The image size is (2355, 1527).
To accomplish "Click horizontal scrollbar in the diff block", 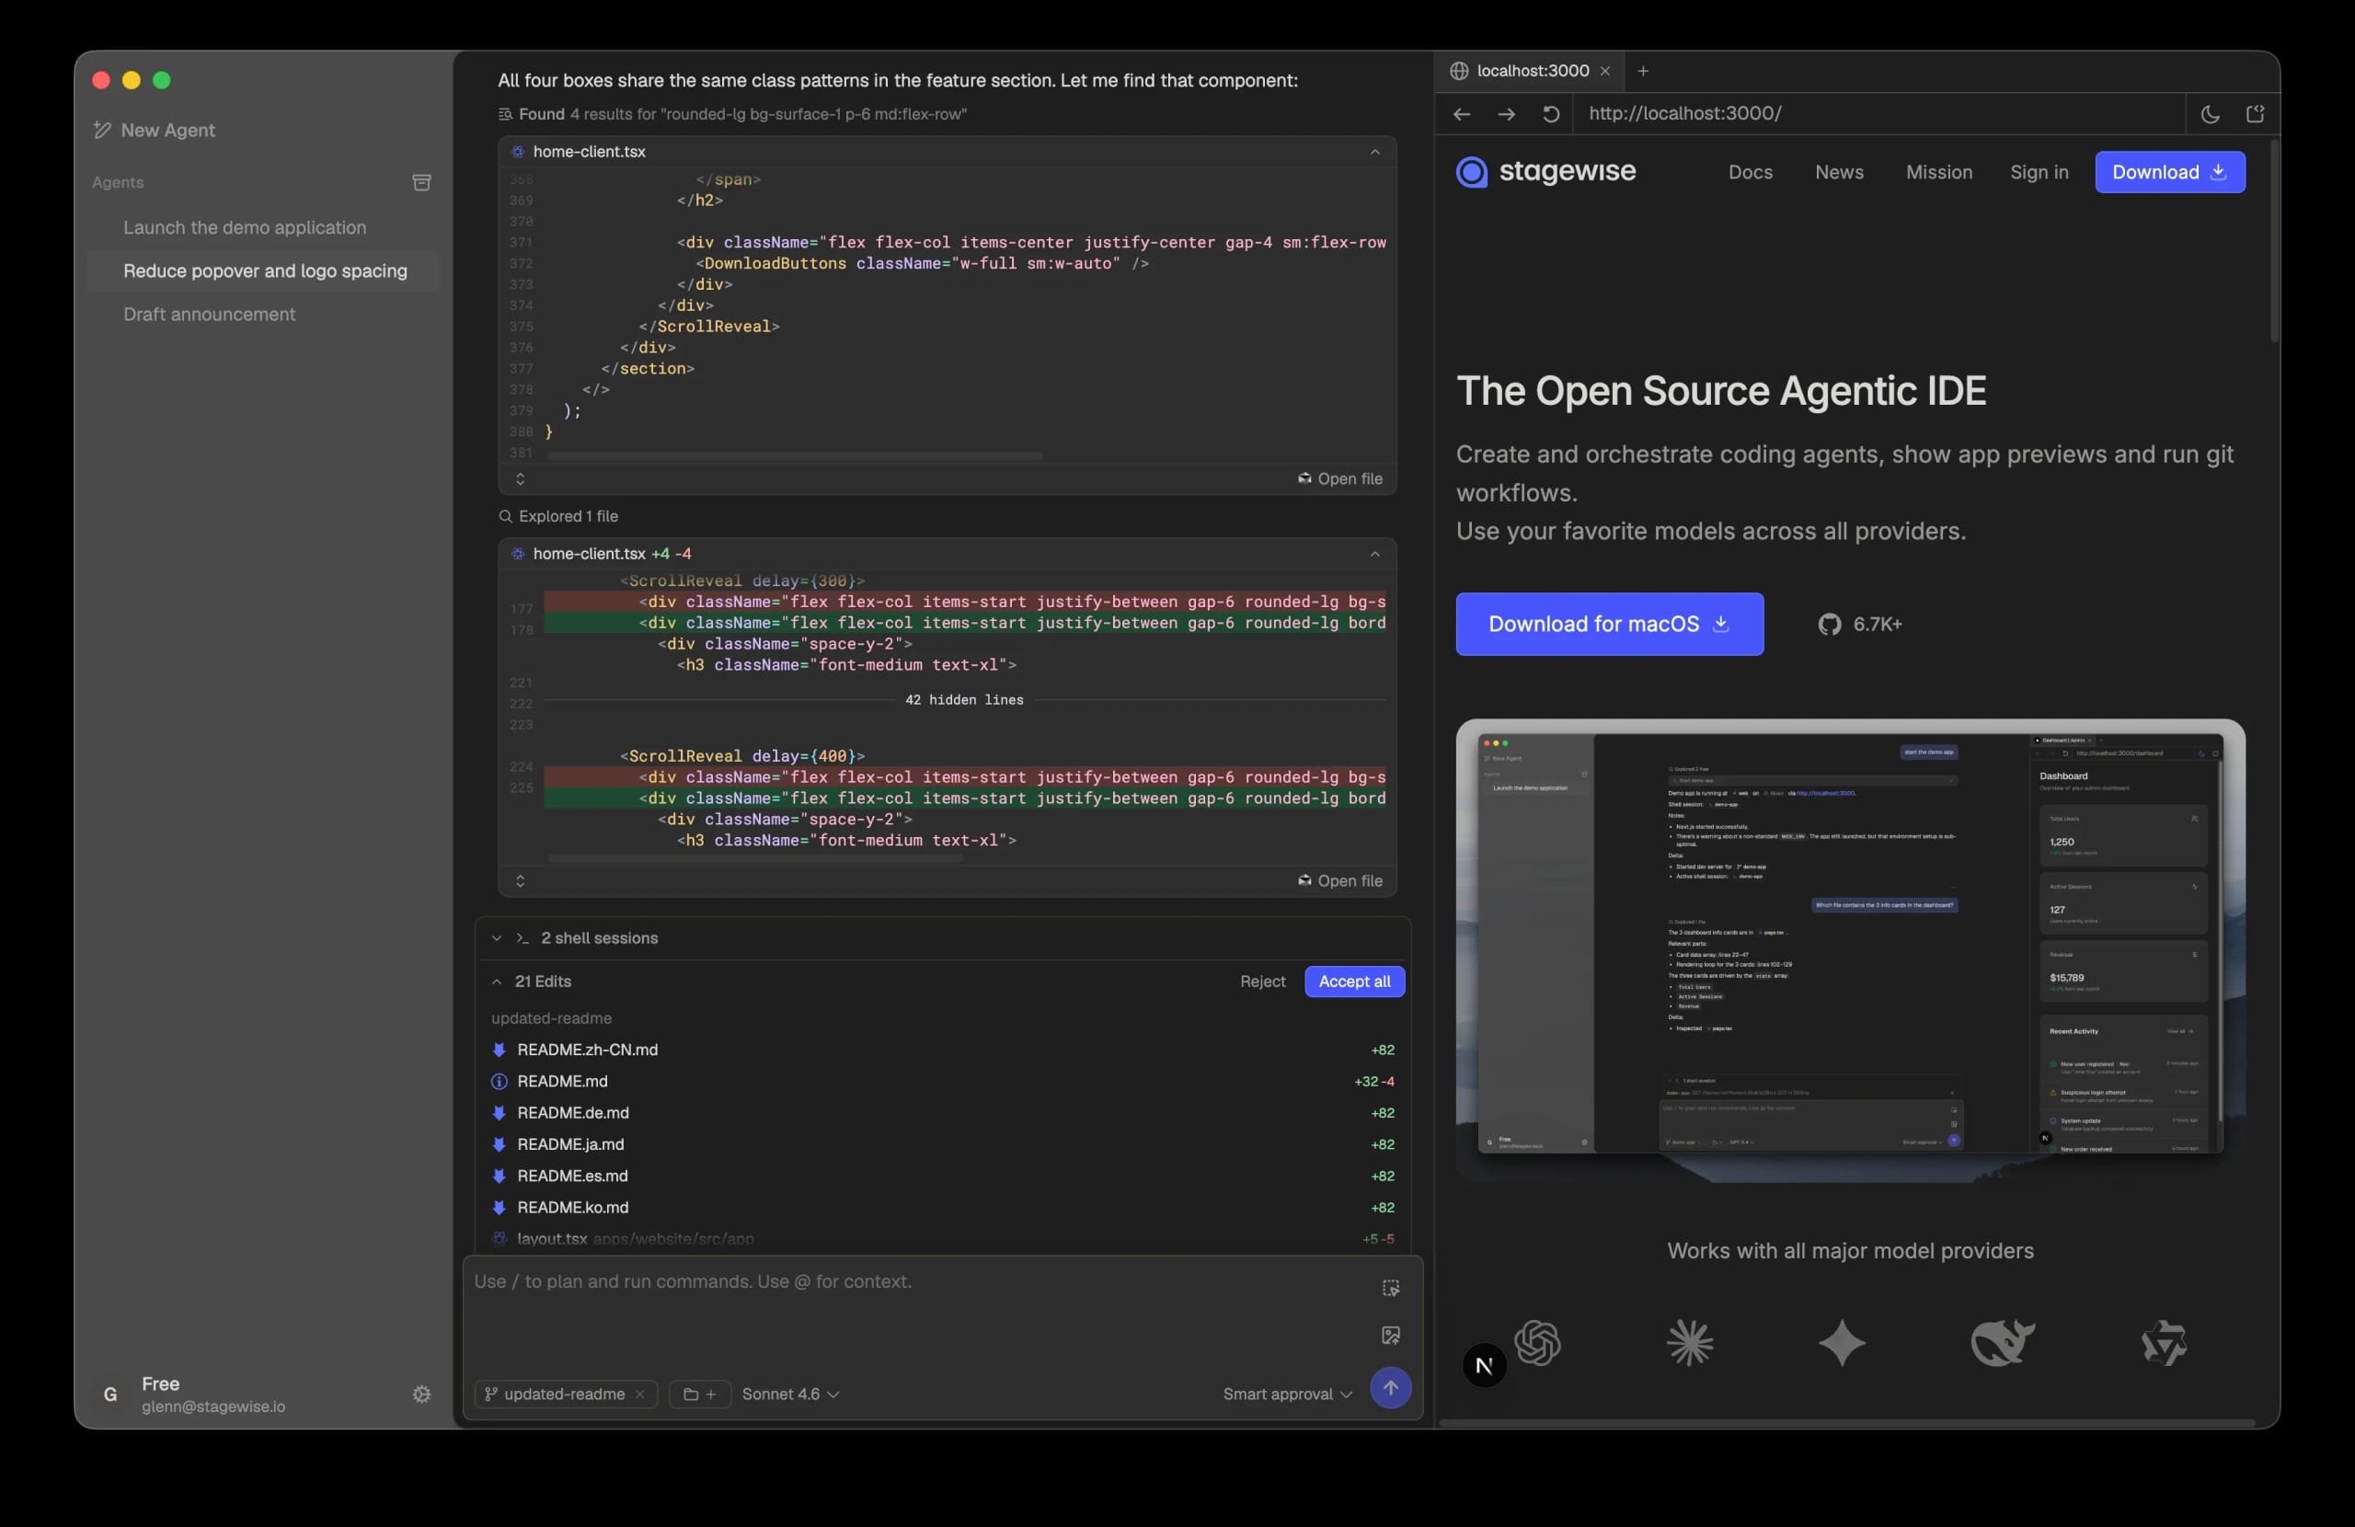I will pos(755,858).
